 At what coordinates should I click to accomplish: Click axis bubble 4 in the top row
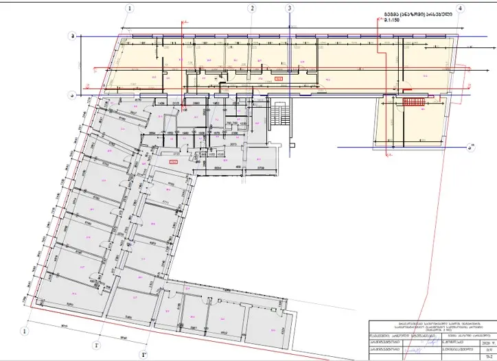click(460, 8)
